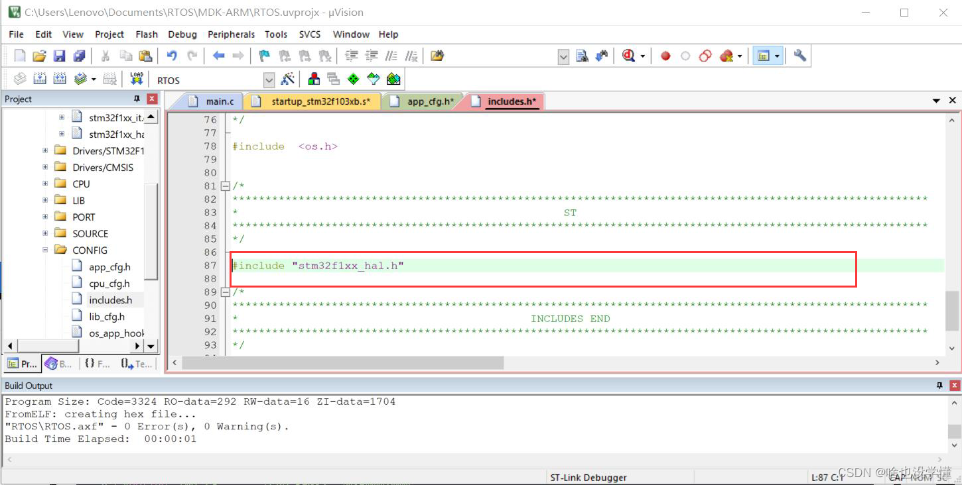Insert a bookmark with the flag icon

point(265,56)
